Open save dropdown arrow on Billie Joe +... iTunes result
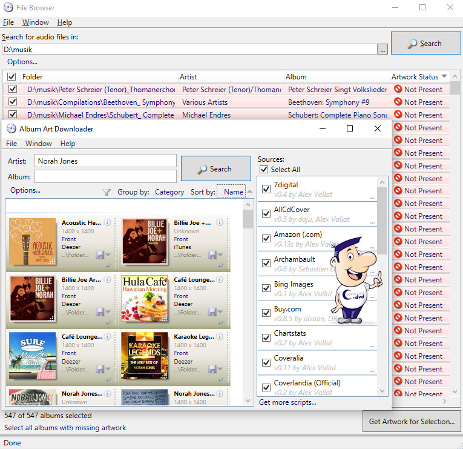The image size is (463, 449). pyautogui.click(x=220, y=255)
